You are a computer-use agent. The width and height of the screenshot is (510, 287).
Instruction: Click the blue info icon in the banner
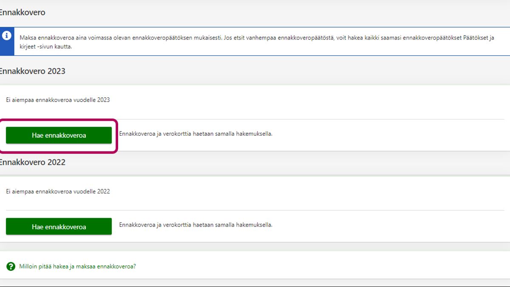[x=6, y=36]
